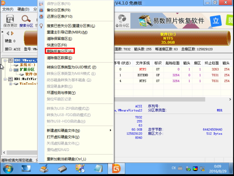This screenshot has height=176, width=234.
Task: Choose 删除所有分区(A) from menu
Action: coord(60,51)
